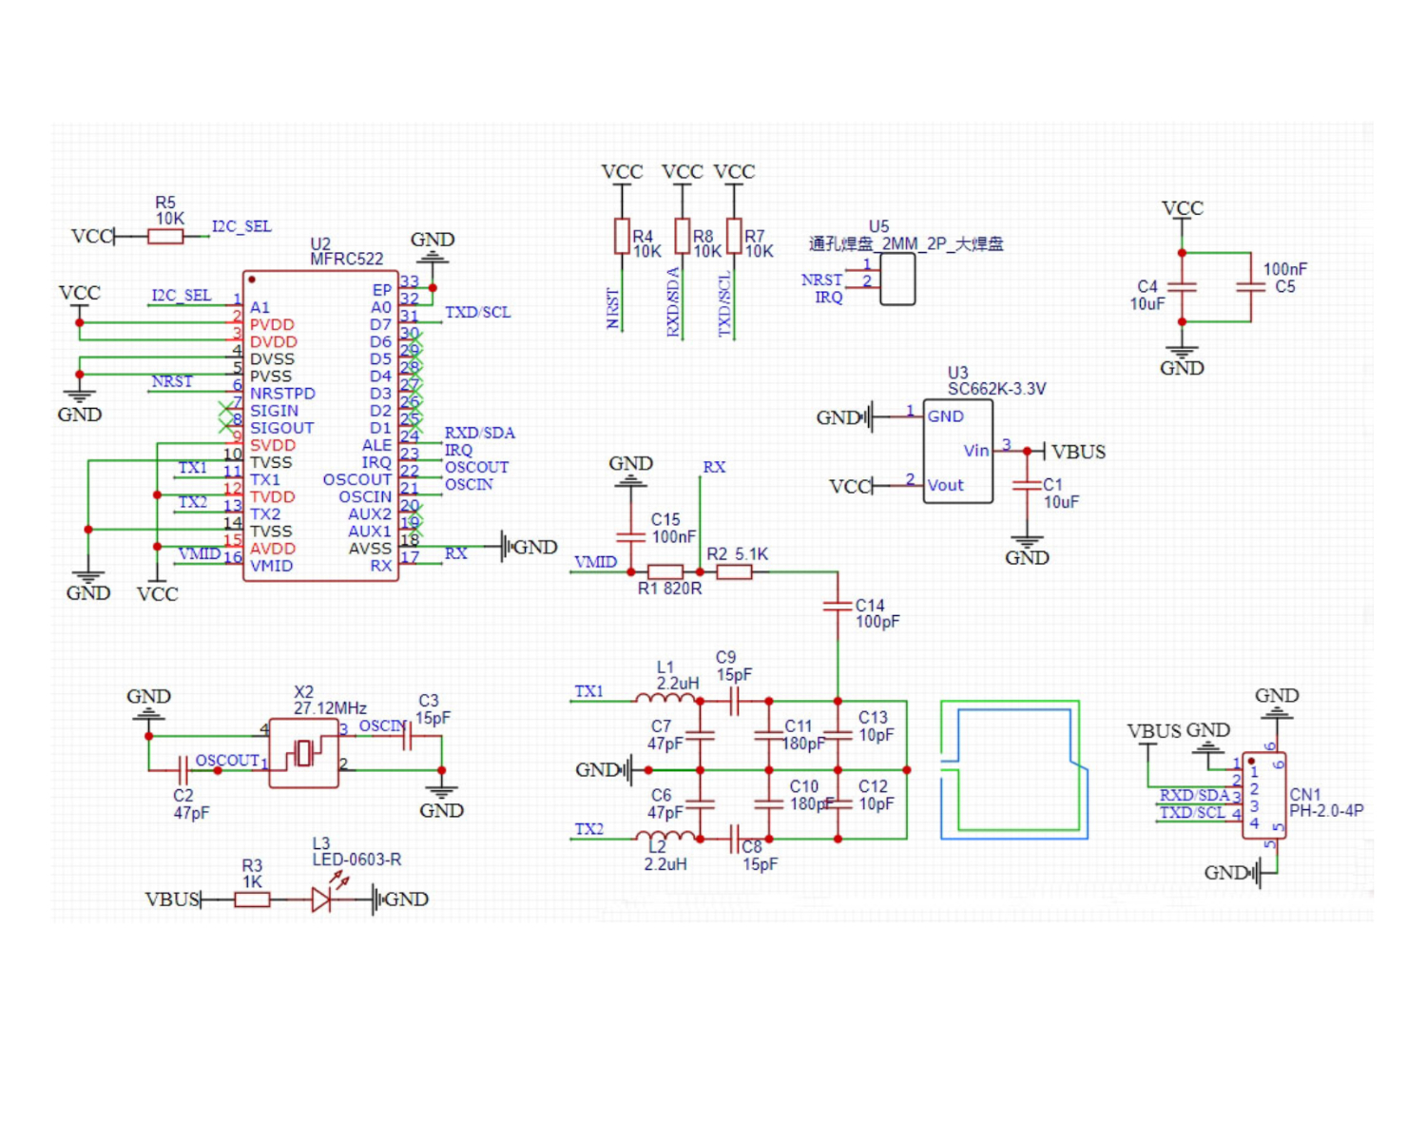Click the VBUS power label beside U3

(1078, 452)
